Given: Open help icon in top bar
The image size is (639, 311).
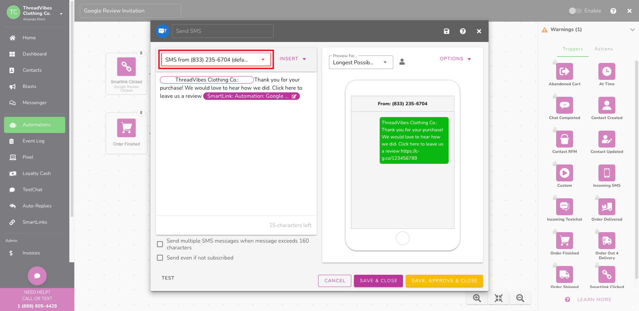Looking at the screenshot, I should pos(613,11).
